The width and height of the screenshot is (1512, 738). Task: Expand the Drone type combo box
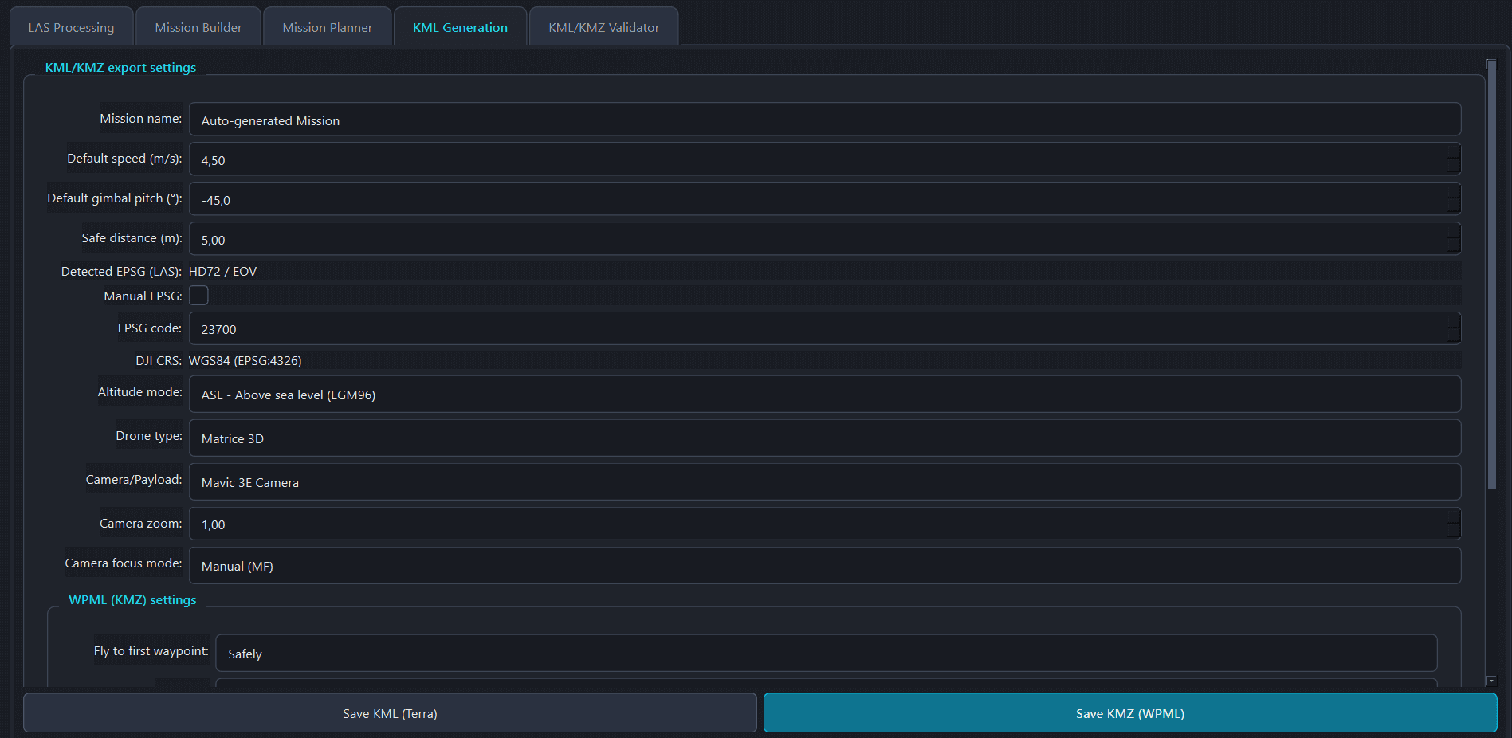pos(824,438)
